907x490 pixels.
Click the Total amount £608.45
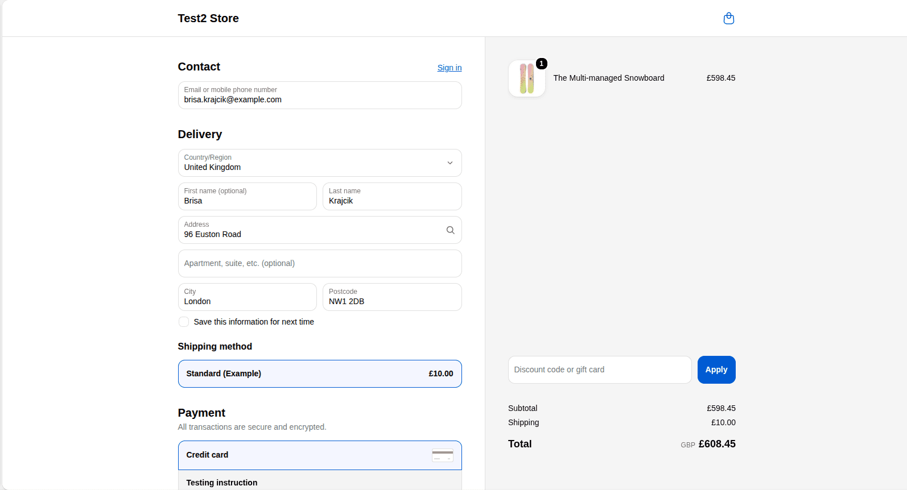[717, 444]
